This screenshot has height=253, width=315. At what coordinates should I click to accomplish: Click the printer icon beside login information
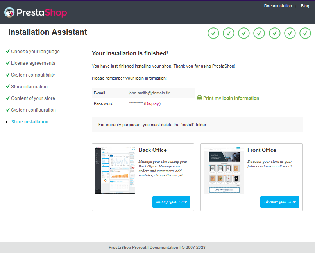(199, 98)
